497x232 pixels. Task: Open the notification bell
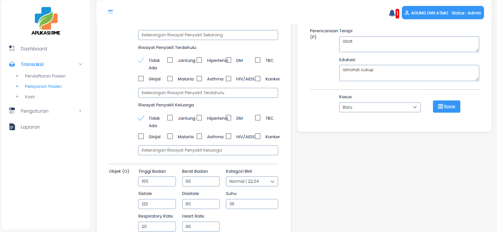392,13
